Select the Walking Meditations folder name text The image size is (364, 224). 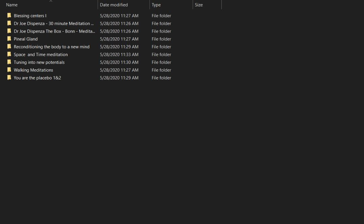coord(33,70)
